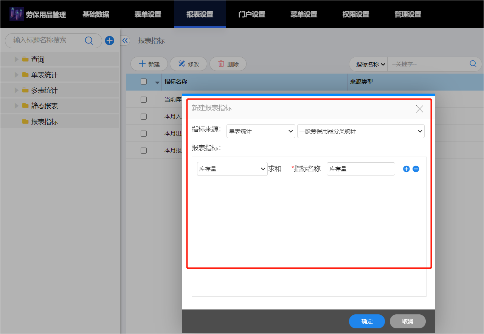
Task: Open the 库存量 field dropdown
Action: (232, 169)
